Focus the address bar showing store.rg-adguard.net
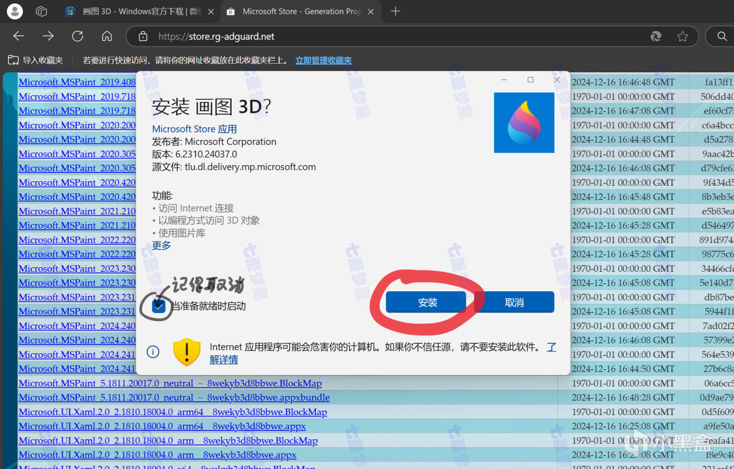Viewport: 734px width, 469px height. click(396, 37)
